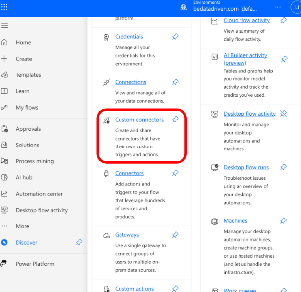
Task: Open the Credentials link
Action: coord(129,37)
